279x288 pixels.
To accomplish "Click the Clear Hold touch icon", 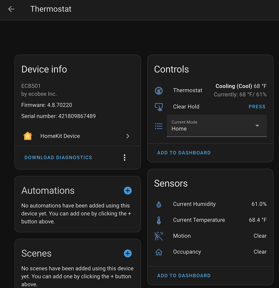I will [159, 107].
